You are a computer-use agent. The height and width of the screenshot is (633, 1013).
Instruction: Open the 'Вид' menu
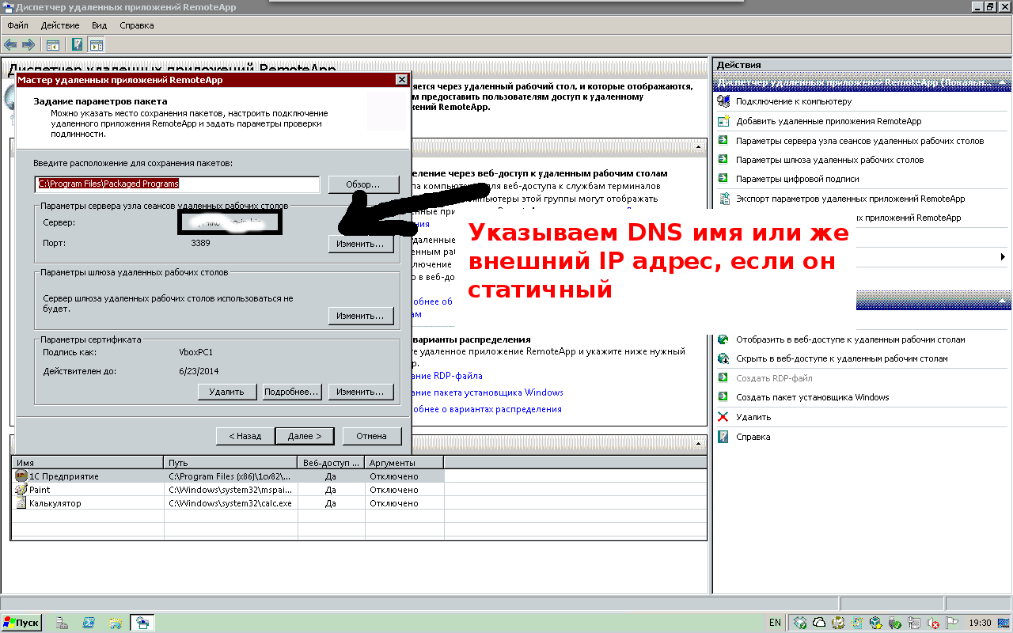(99, 25)
